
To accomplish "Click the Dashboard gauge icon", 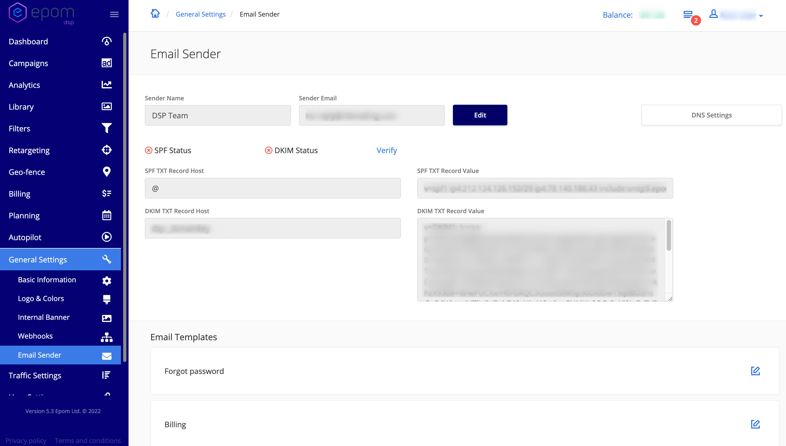I will 106,41.
